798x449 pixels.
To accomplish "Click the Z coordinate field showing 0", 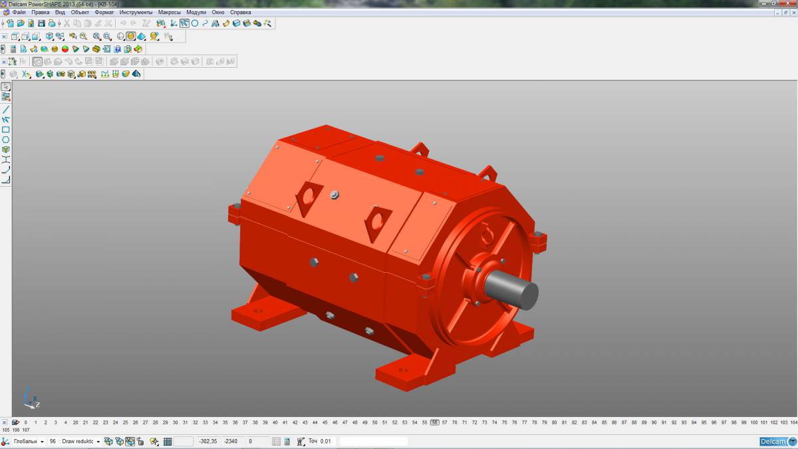I will tap(258, 441).
